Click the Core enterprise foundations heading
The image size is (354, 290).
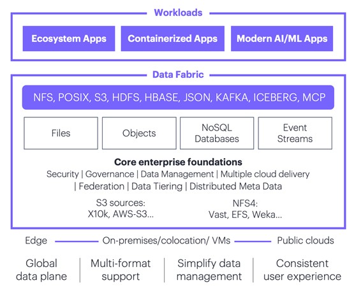[178, 162]
